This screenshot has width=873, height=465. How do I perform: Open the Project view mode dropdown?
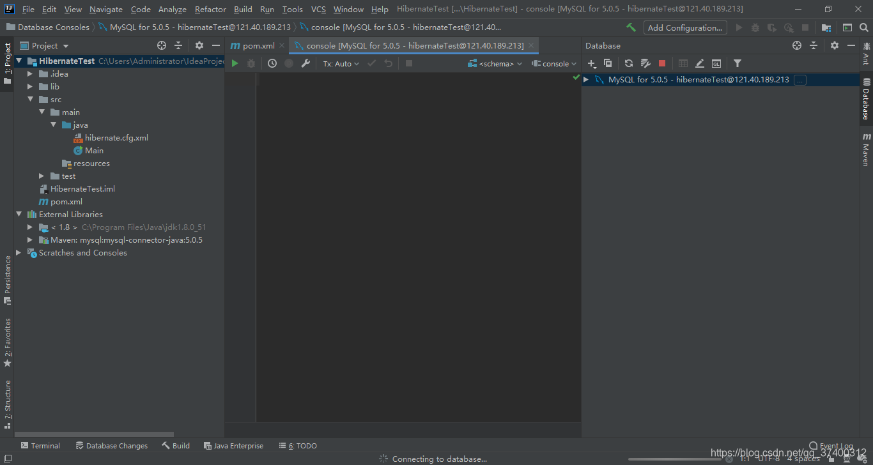44,45
